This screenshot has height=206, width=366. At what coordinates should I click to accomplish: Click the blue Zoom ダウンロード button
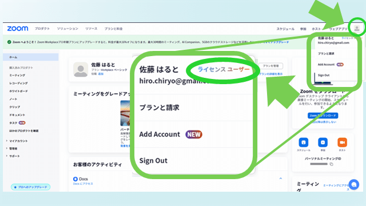[x=323, y=116]
